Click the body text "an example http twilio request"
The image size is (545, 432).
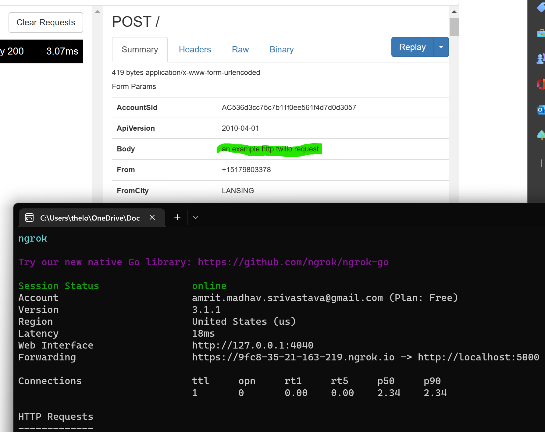270,149
